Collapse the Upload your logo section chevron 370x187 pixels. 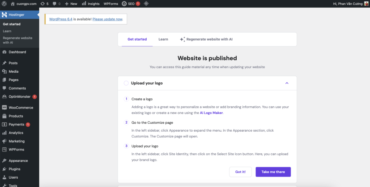[x=287, y=83]
